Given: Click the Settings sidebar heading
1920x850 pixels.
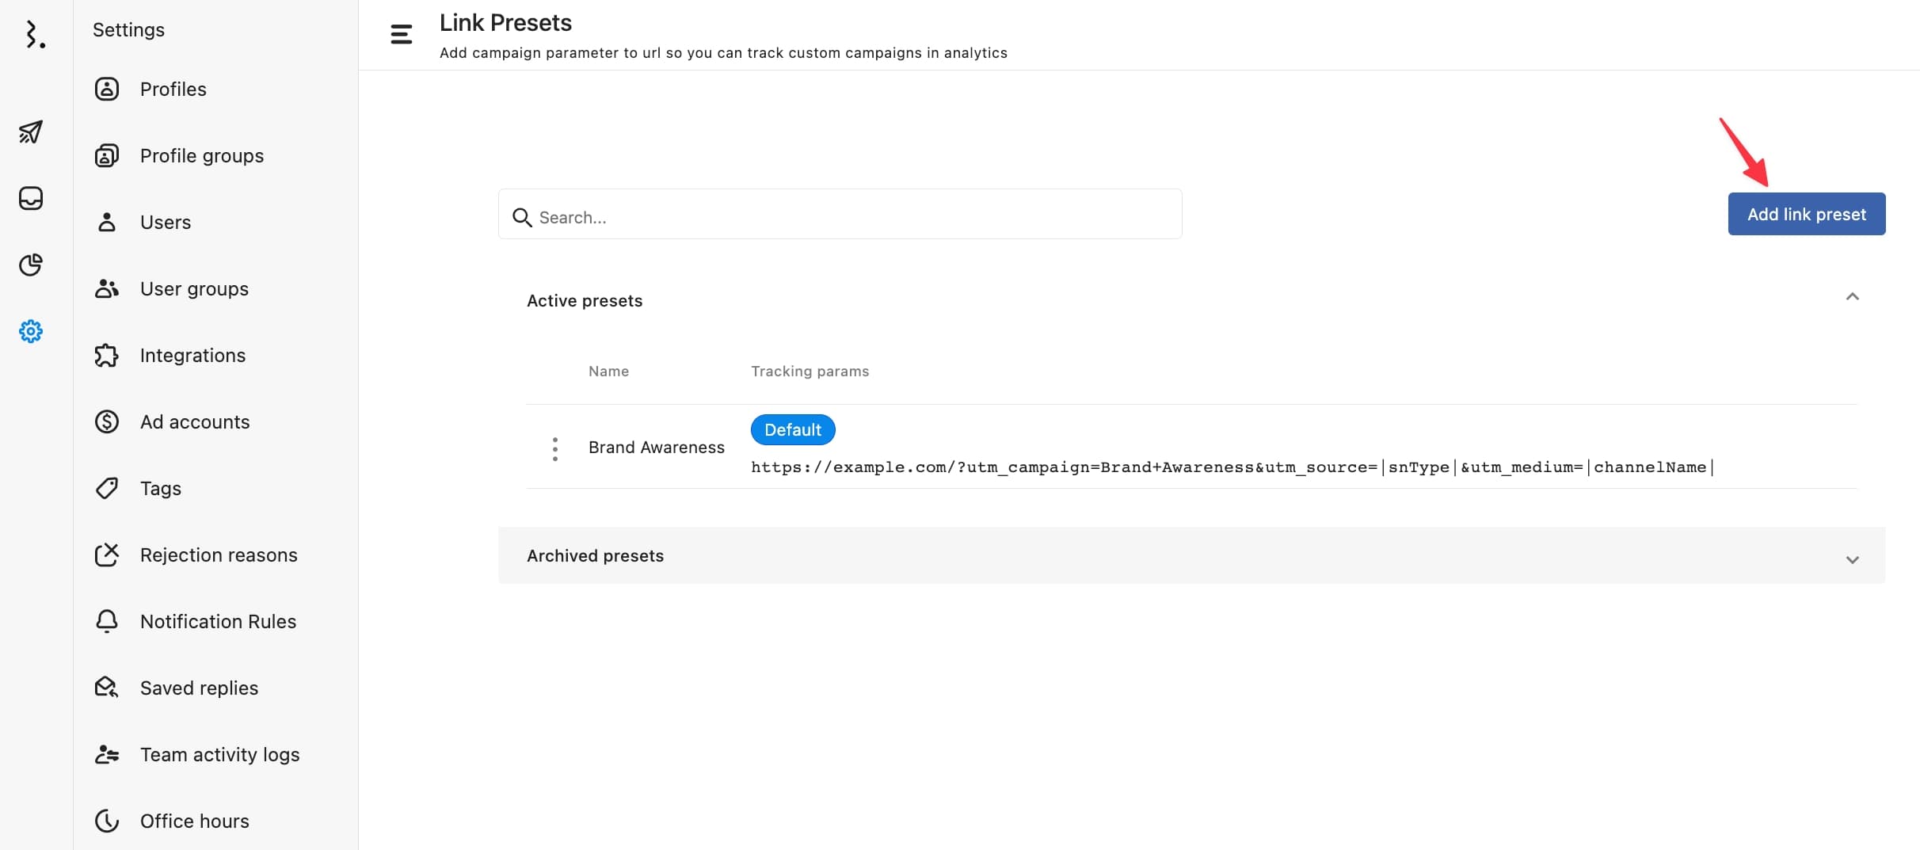Looking at the screenshot, I should pos(128,29).
